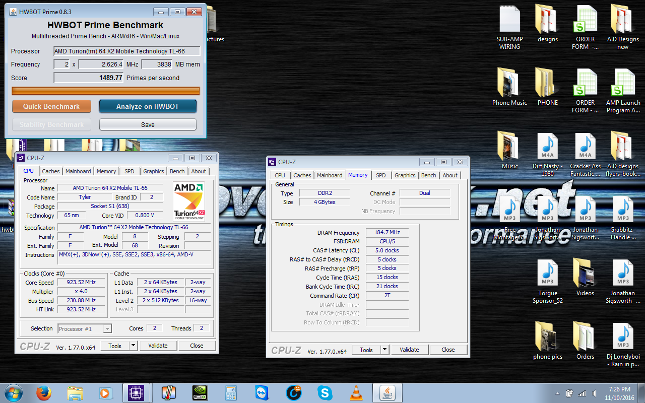Viewport: 645px width, 403px height.
Task: Open the network signal tray icon
Action: (582, 393)
